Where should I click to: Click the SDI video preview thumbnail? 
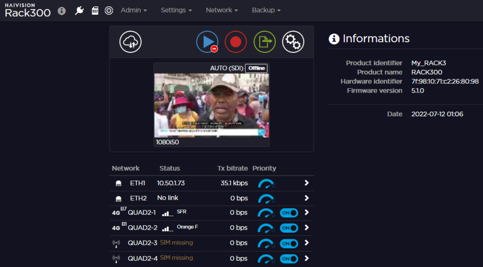[x=211, y=105]
